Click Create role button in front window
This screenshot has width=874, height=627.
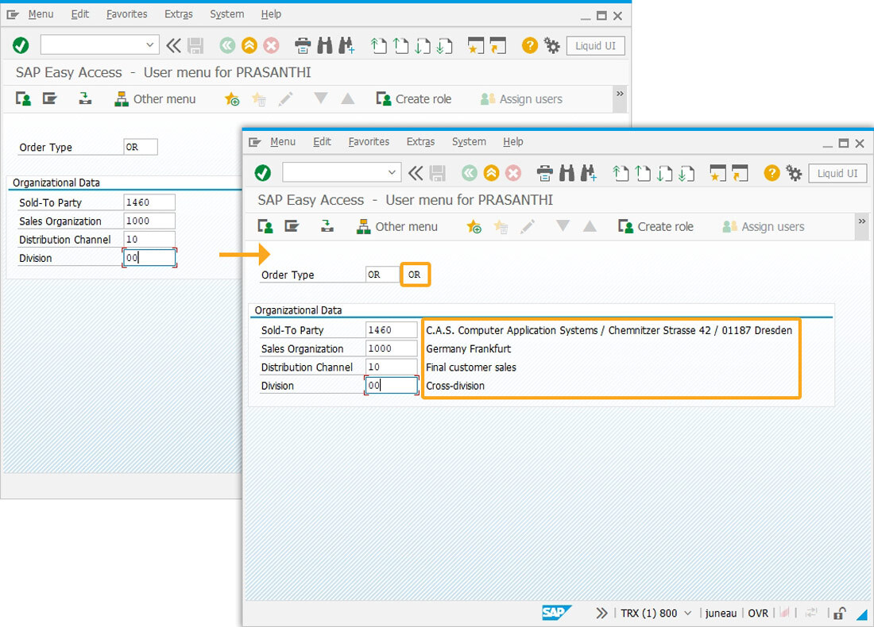point(655,227)
